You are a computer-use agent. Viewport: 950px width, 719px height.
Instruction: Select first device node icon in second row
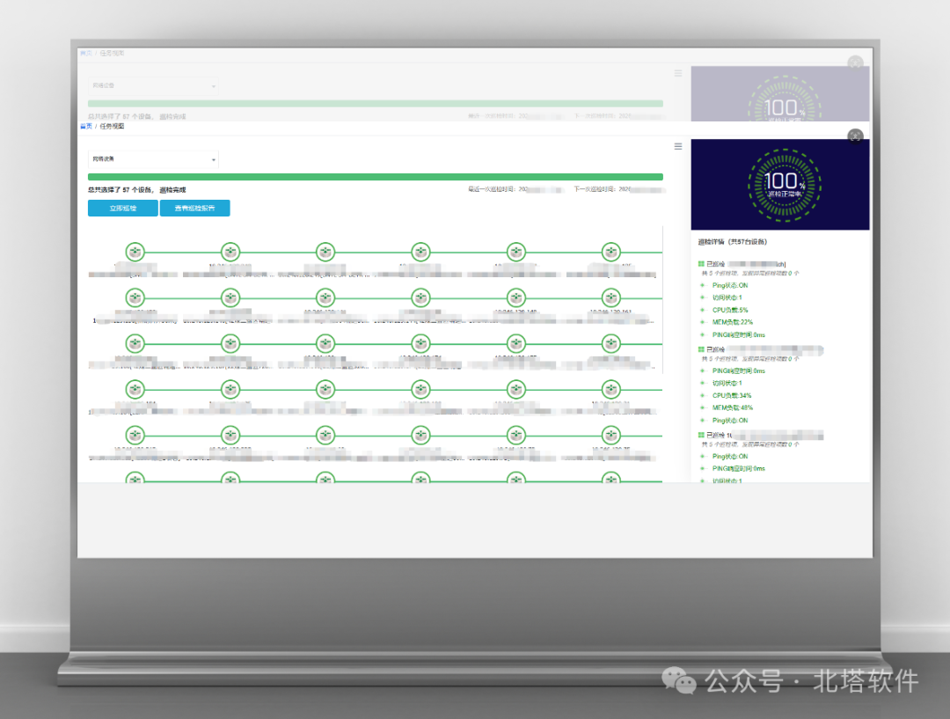(x=135, y=297)
